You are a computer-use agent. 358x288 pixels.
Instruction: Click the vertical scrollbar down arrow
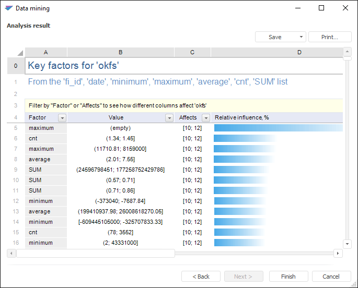[x=347, y=244]
